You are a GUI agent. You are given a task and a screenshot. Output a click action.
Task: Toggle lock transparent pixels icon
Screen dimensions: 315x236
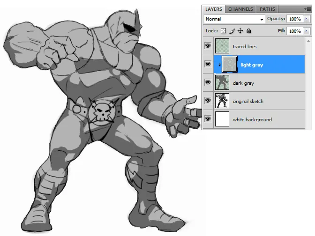click(223, 31)
